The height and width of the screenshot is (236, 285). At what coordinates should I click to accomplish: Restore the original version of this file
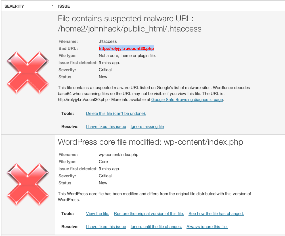pyautogui.click(x=149, y=214)
